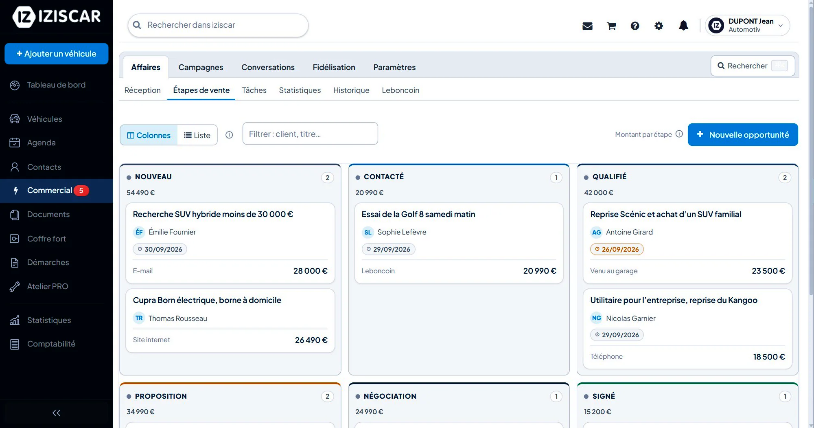Open Commercial section in sidebar
The image size is (814, 428).
coord(57,191)
